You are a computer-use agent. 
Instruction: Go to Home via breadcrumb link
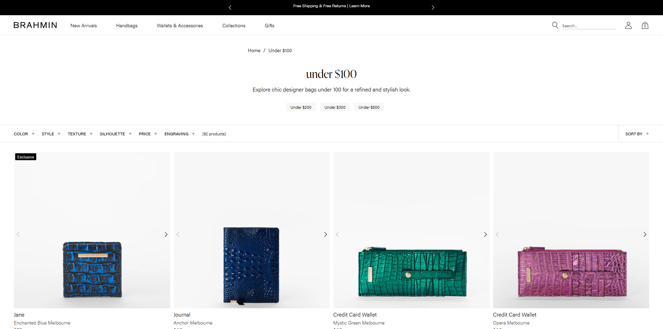pyautogui.click(x=254, y=50)
